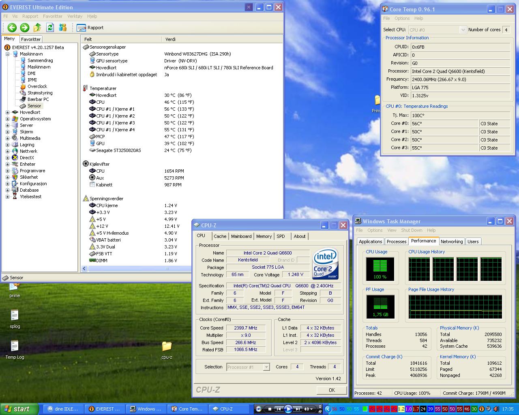Viewport: 519px width, 415px height.
Task: Open the About tab in CPU-Z
Action: [300, 236]
